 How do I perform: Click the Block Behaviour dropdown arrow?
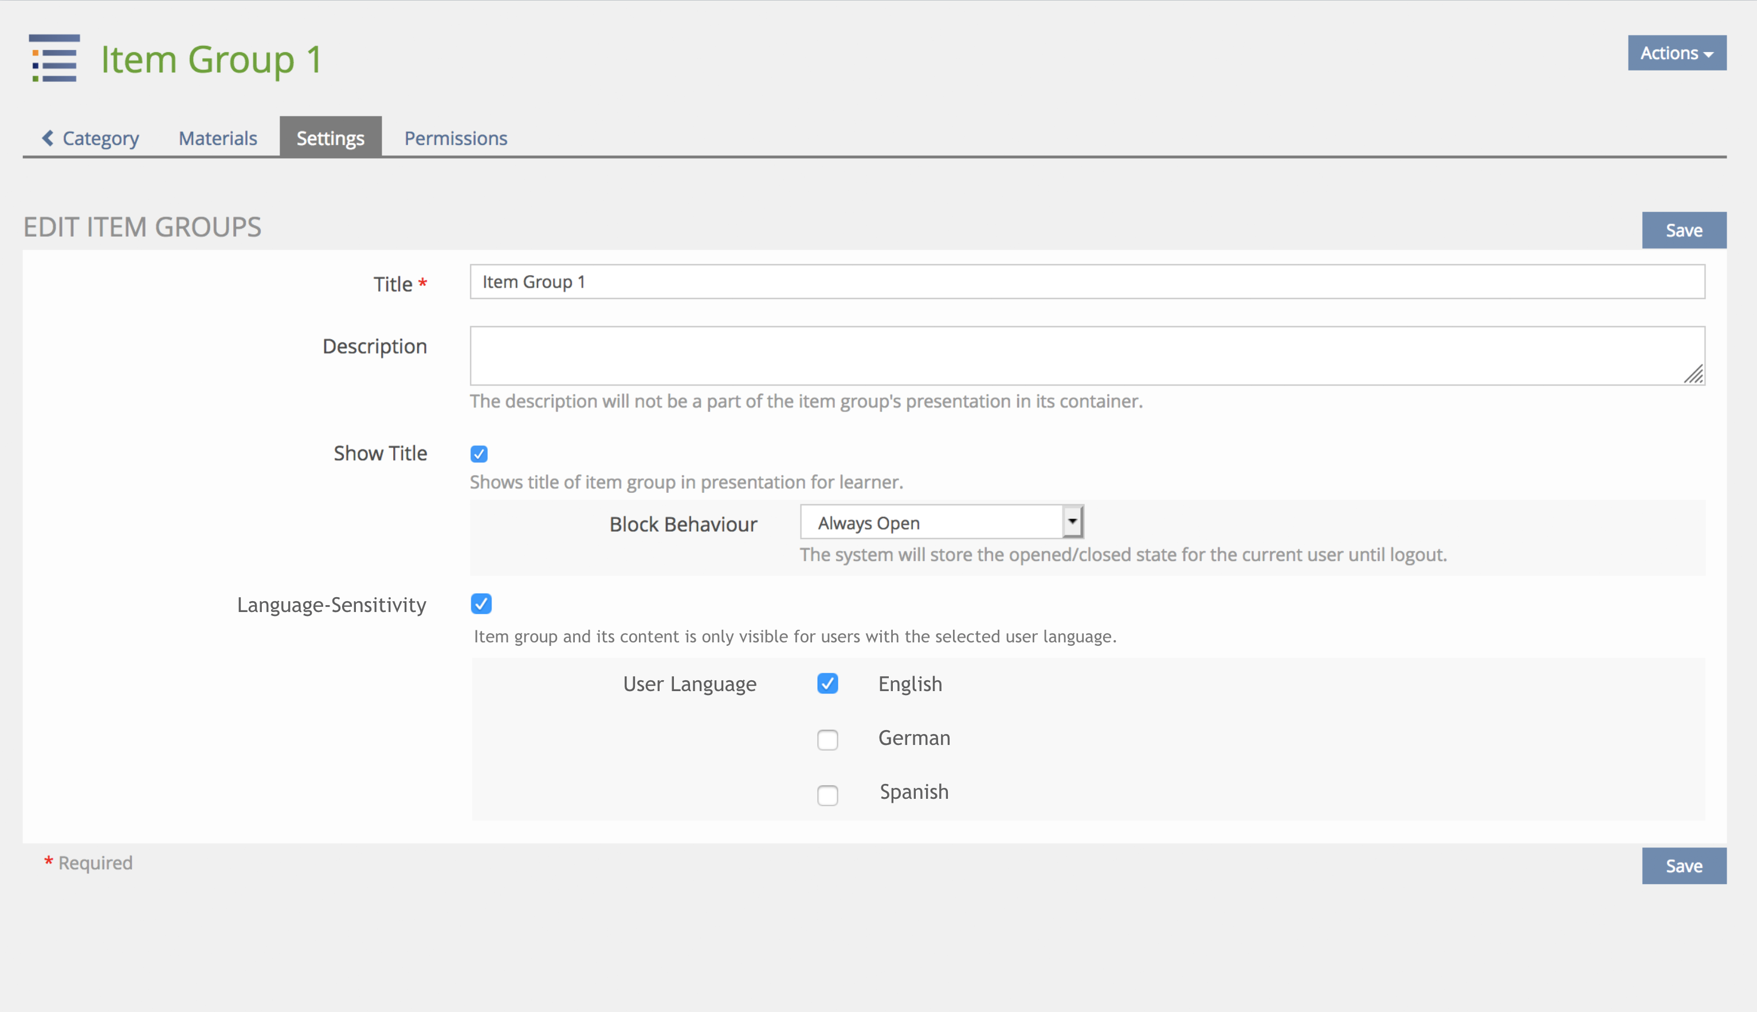1072,522
